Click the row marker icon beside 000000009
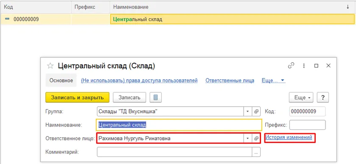The width and height of the screenshot is (356, 164). tap(7, 19)
